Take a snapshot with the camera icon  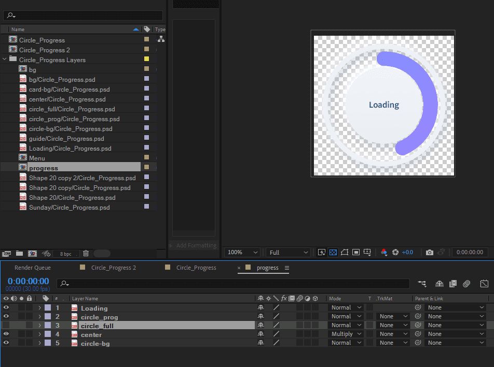(x=430, y=252)
